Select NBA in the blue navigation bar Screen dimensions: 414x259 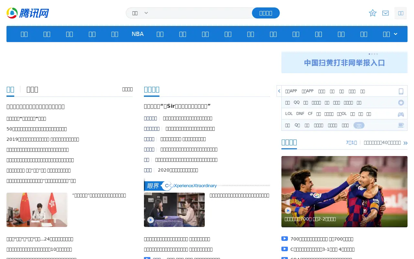137,34
